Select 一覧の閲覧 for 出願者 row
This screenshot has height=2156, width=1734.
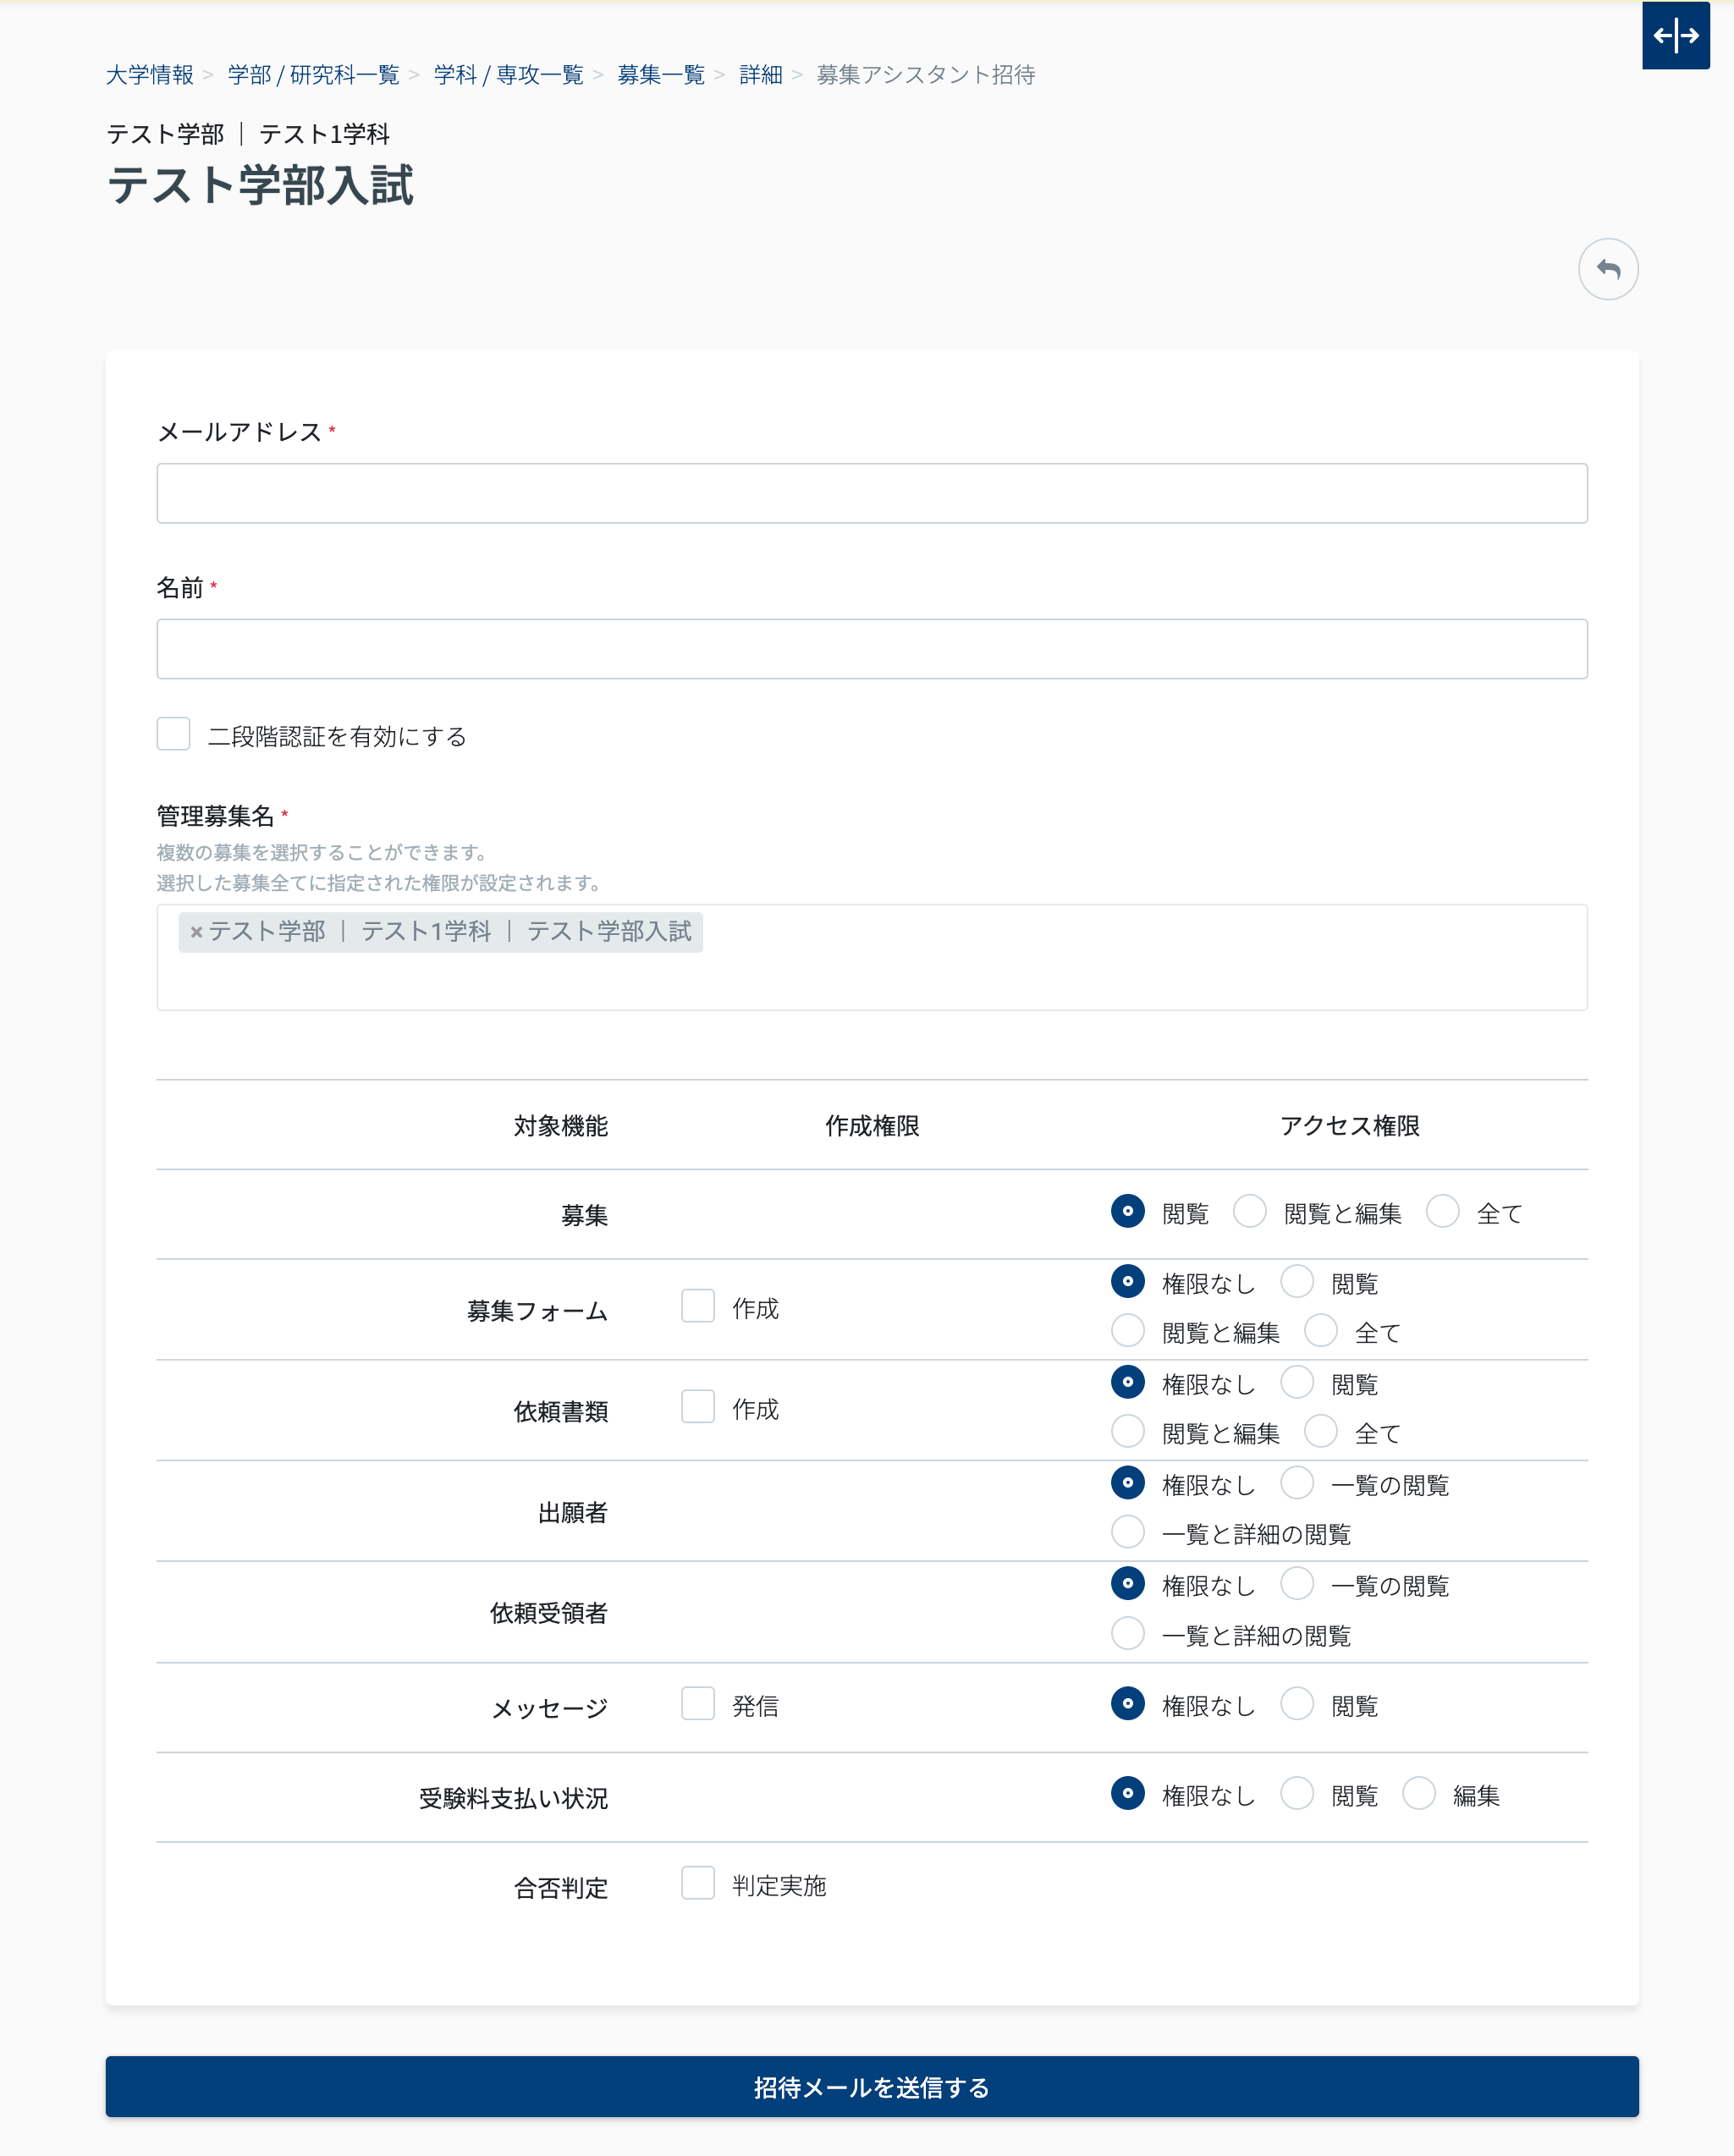coord(1297,1483)
